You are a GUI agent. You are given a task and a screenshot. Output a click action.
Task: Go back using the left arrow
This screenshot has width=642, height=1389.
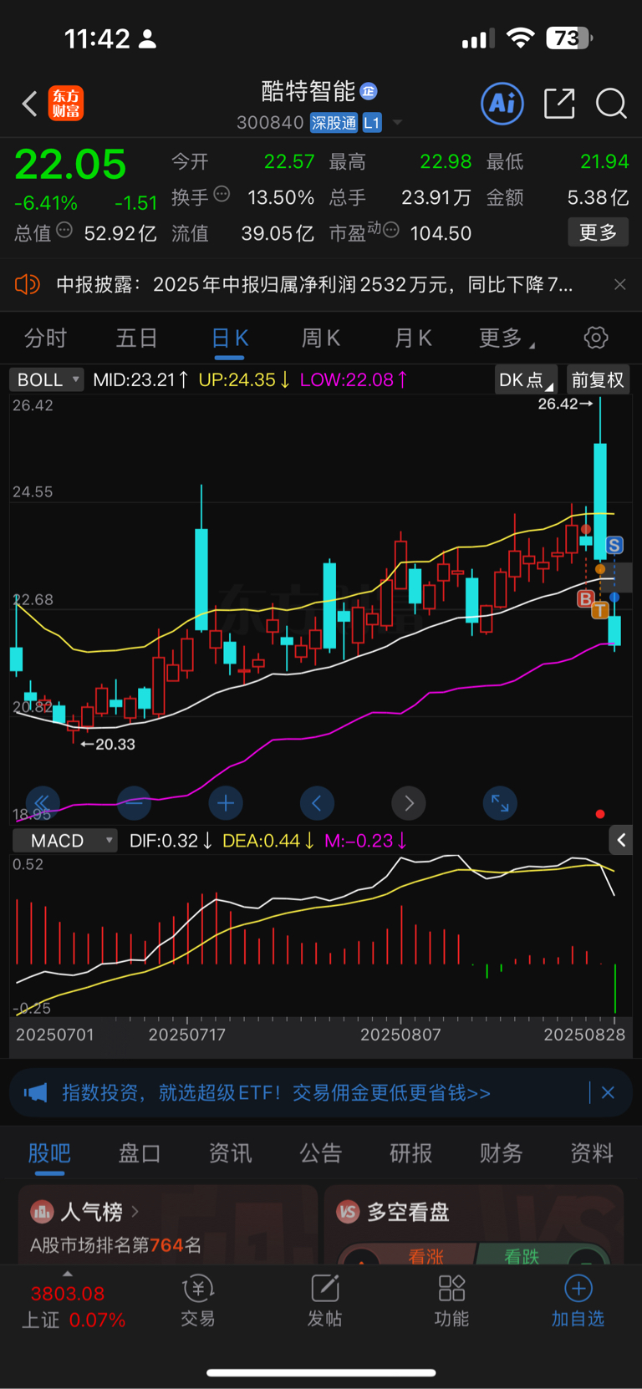point(29,104)
